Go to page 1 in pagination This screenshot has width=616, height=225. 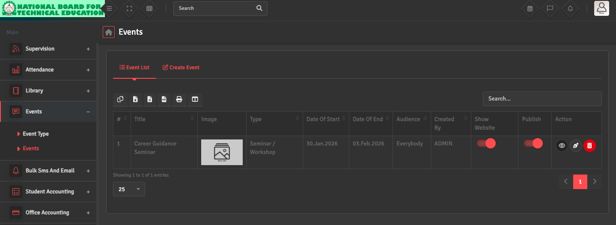click(580, 182)
